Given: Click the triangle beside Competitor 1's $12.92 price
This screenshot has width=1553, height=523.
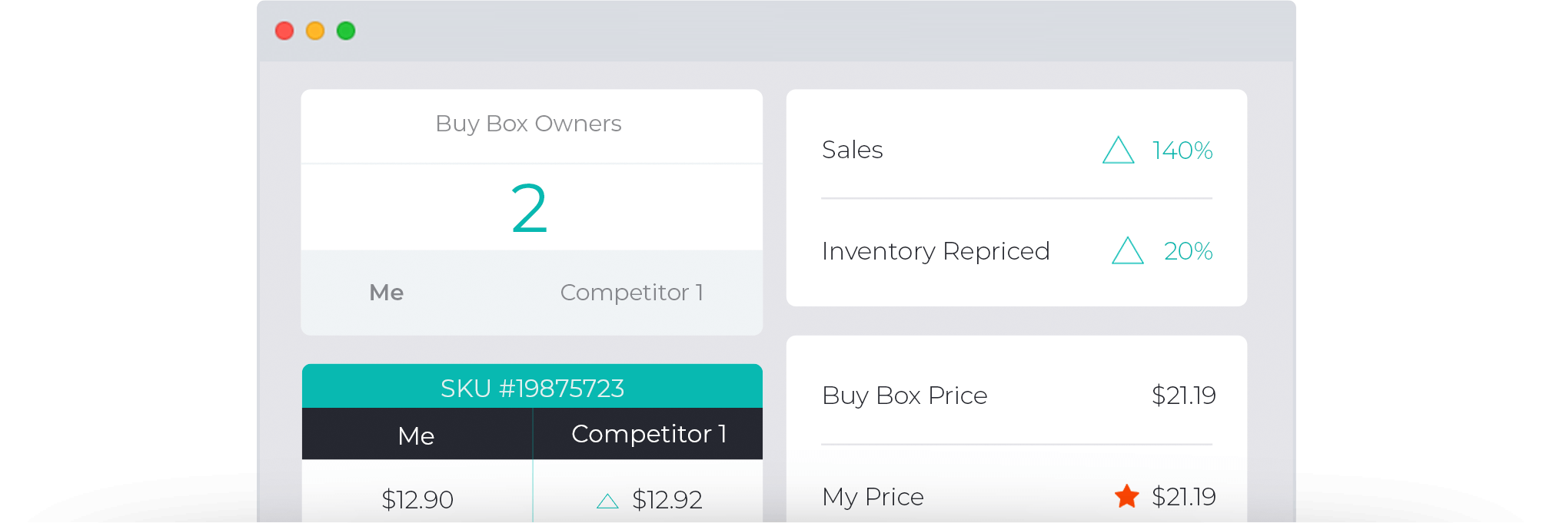Looking at the screenshot, I should (607, 500).
